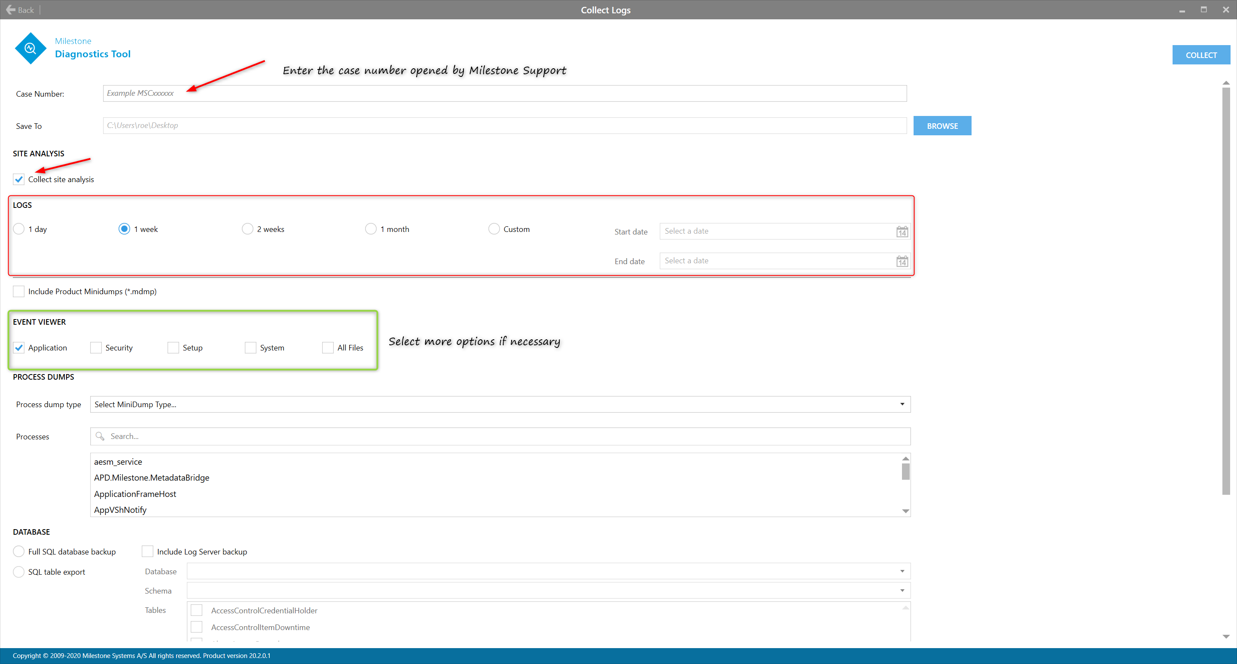1237x664 pixels.
Task: Click the magnifier icon in Processes search
Action: [x=100, y=436]
